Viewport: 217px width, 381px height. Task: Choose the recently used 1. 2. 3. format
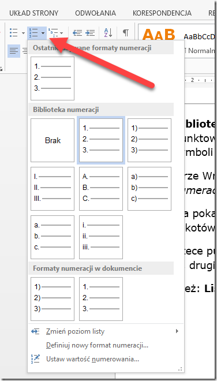[x=53, y=79]
